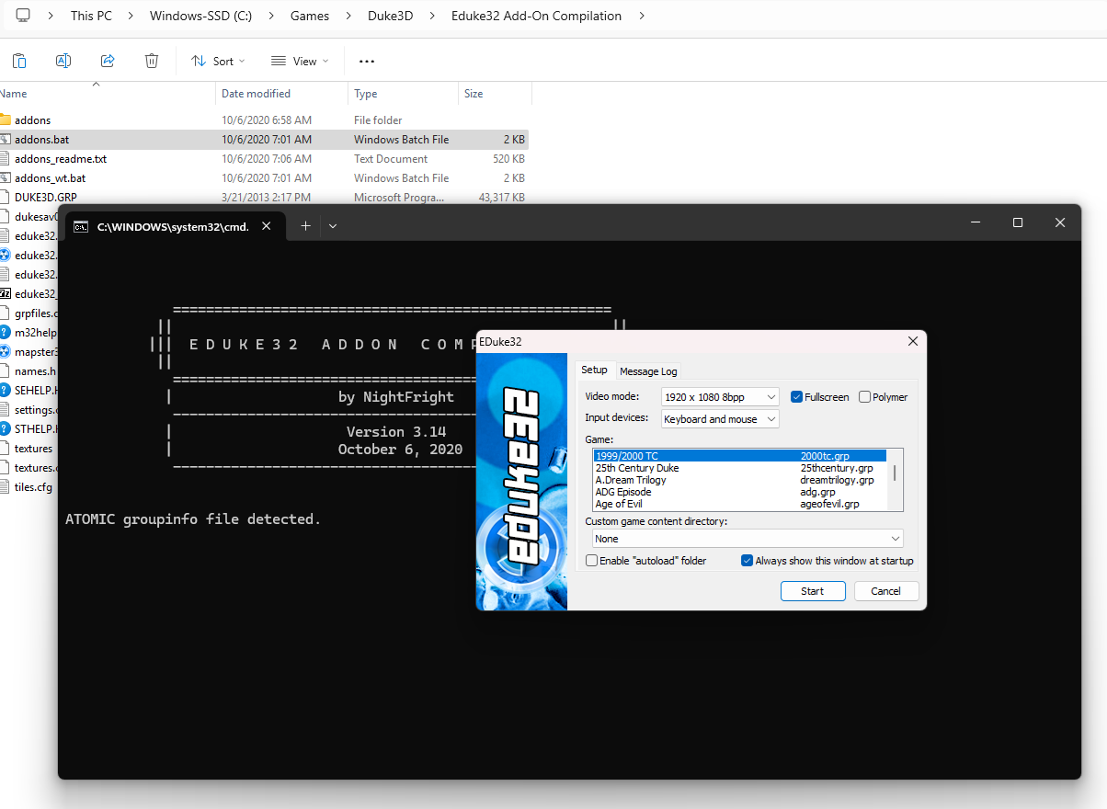Viewport: 1107px width, 809px height.
Task: Click the PC icon in the address bar
Action: pyautogui.click(x=23, y=16)
